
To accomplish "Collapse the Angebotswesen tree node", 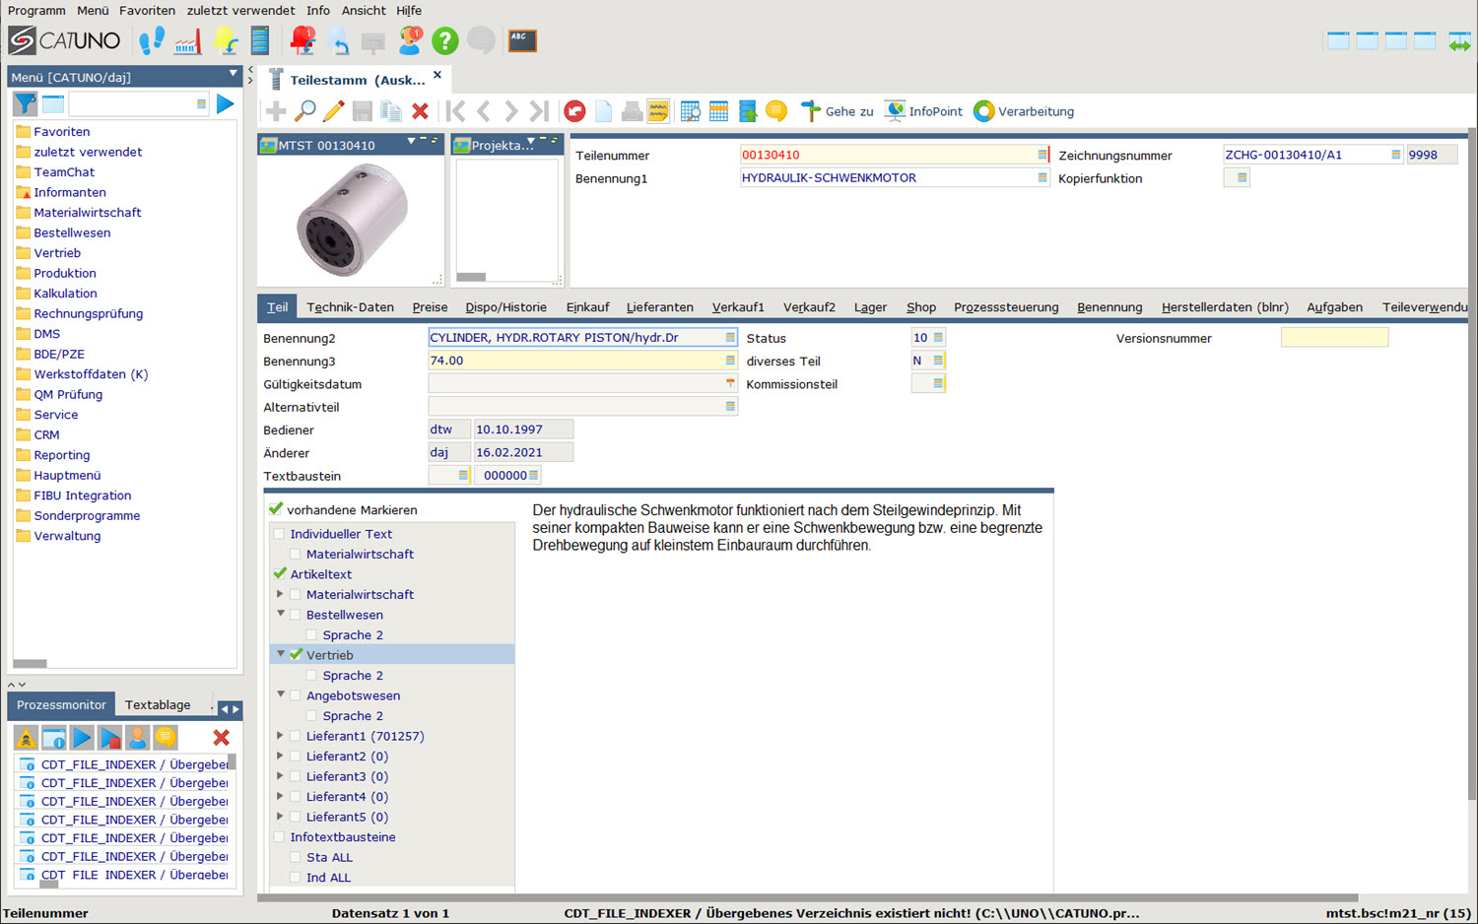I will point(281,695).
